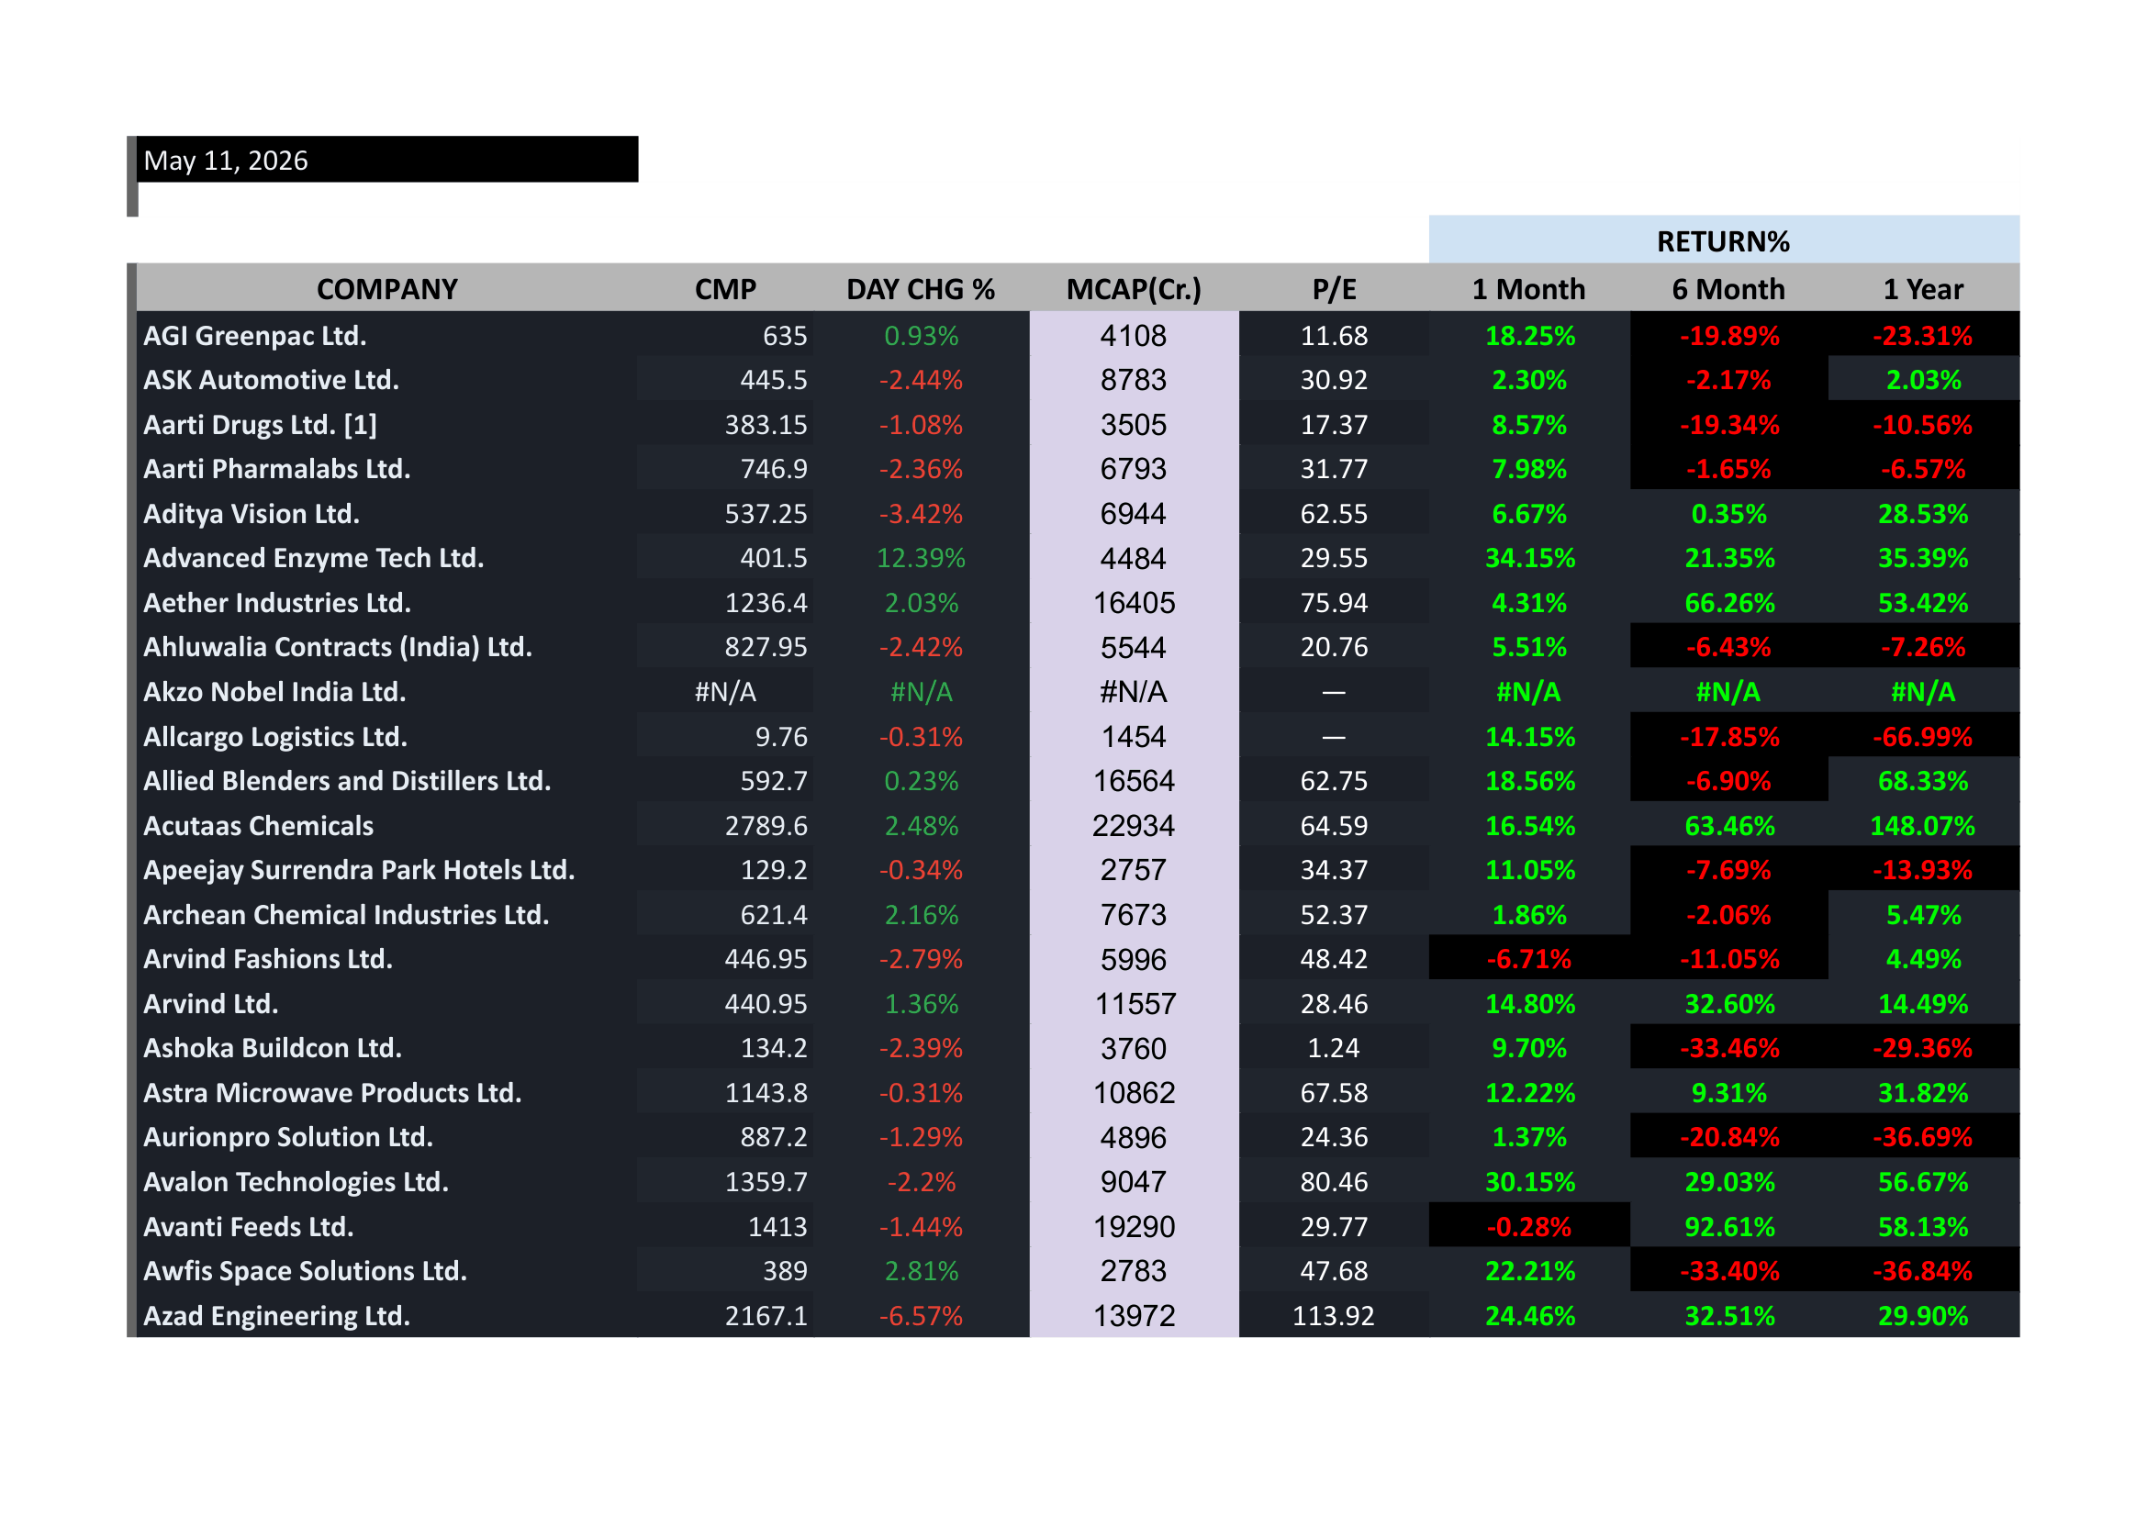Click P/E value 80.46
This screenshot has width=2147, height=1517.
coord(1334,1181)
